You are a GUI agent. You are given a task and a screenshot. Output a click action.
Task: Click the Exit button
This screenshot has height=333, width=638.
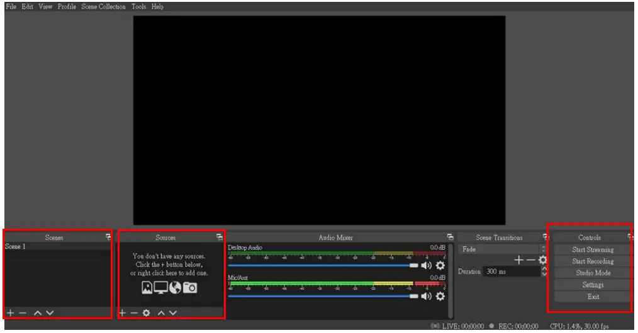(x=593, y=297)
